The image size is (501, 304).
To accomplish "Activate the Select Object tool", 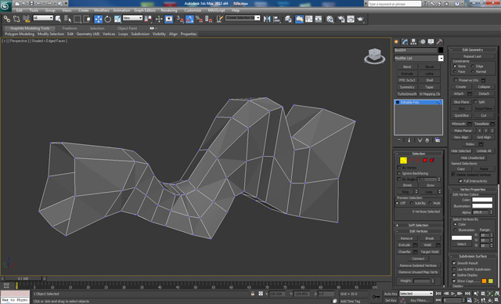I will click(x=58, y=19).
